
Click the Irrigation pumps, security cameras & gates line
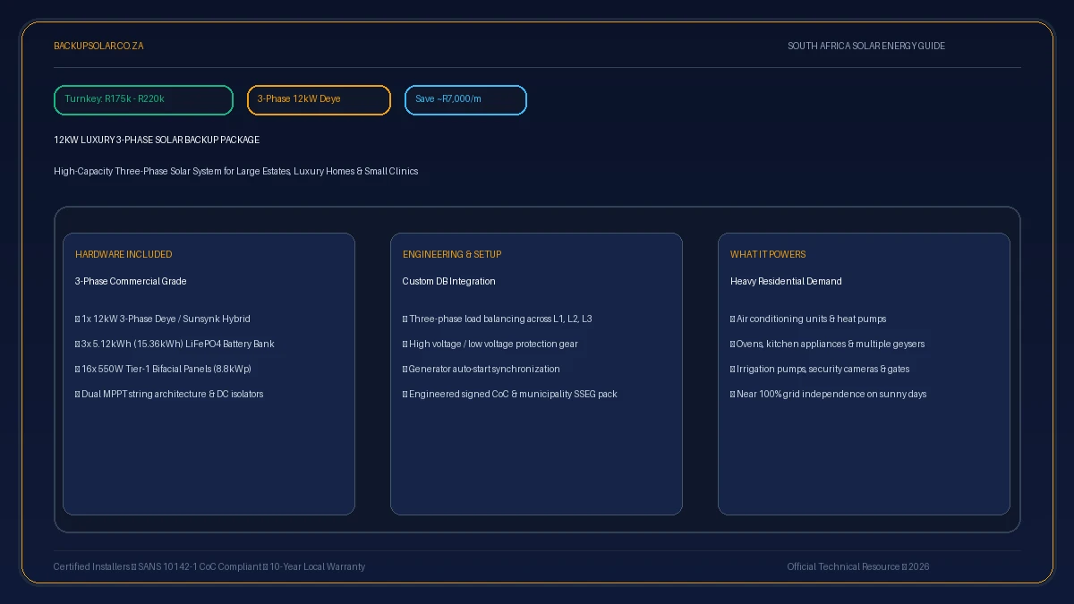click(820, 369)
